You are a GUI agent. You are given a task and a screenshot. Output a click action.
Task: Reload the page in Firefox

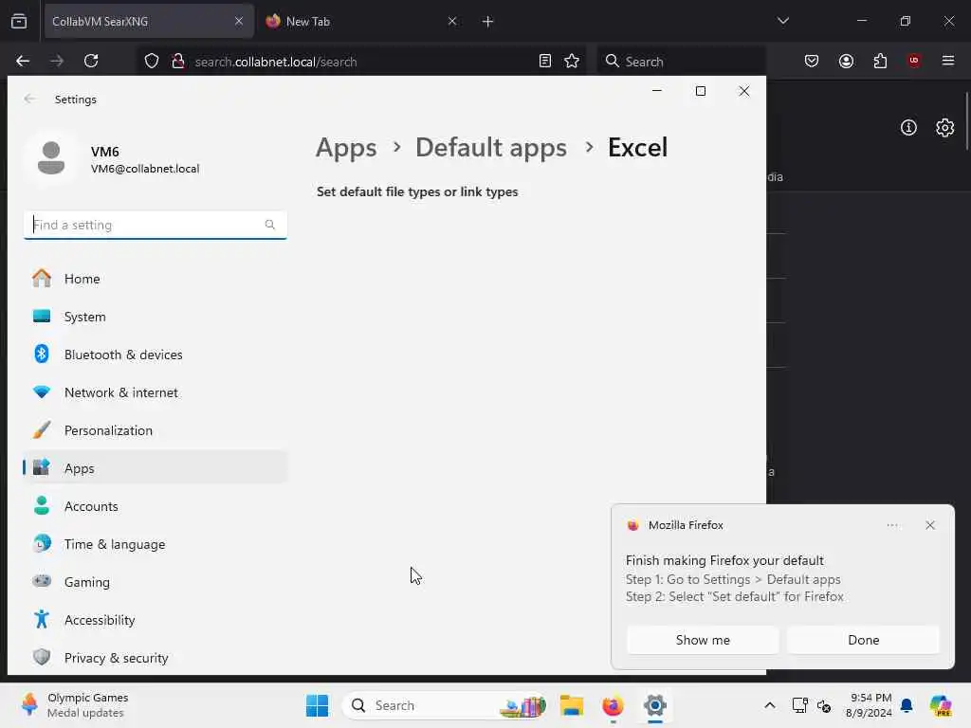[91, 61]
